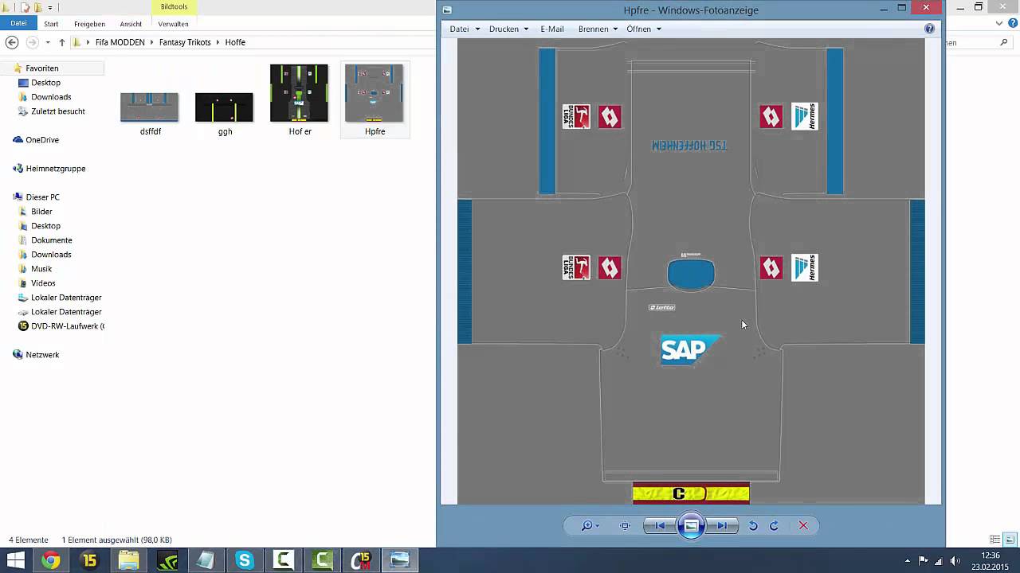Viewport: 1020px width, 573px height.
Task: Open the Verwalten ribbon tab
Action: pyautogui.click(x=173, y=24)
